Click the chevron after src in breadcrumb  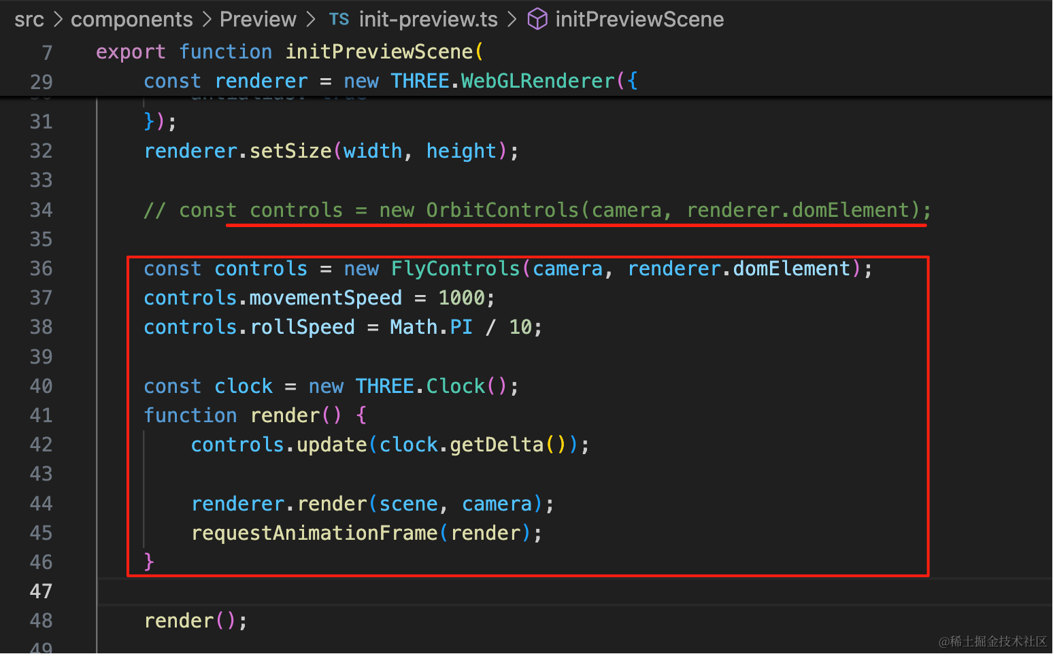point(58,20)
